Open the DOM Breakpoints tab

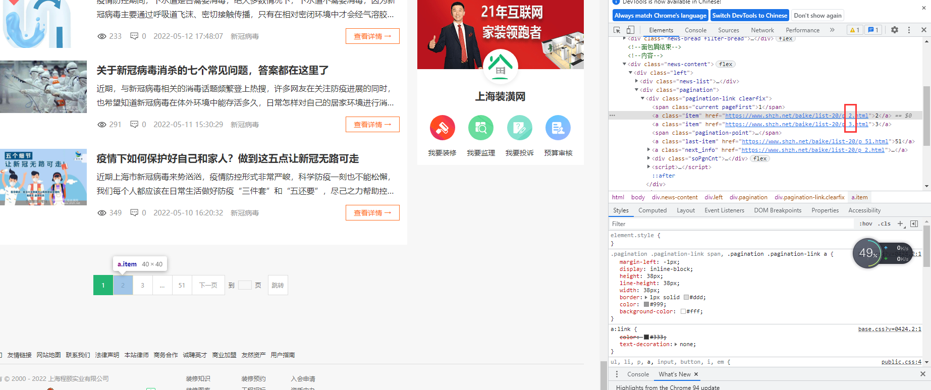[x=778, y=210]
